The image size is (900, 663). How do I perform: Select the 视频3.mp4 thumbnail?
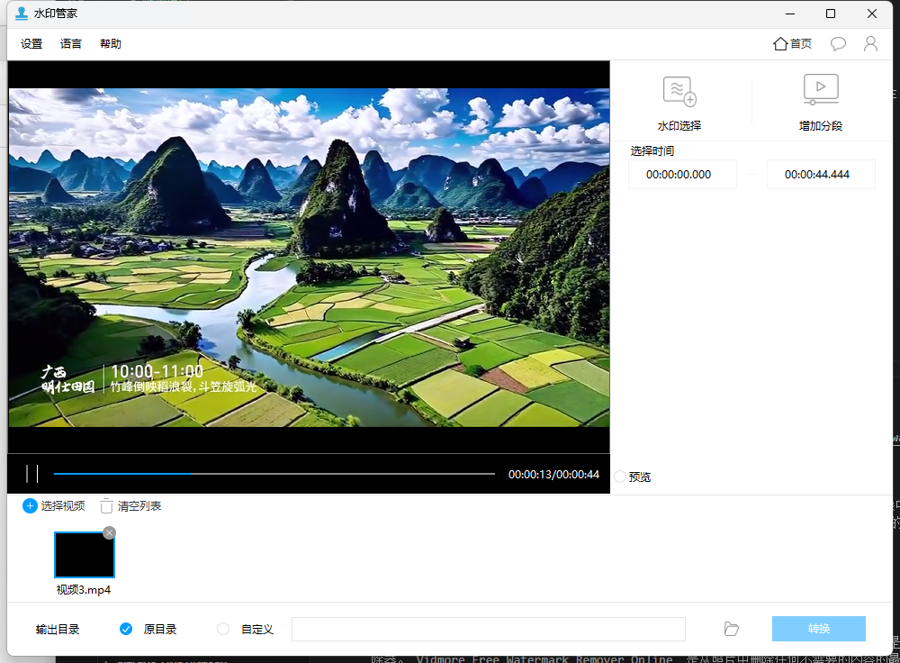85,554
